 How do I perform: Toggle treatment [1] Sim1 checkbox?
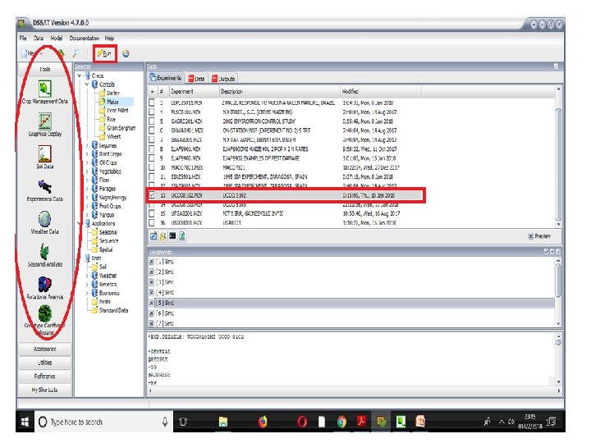[x=151, y=262]
